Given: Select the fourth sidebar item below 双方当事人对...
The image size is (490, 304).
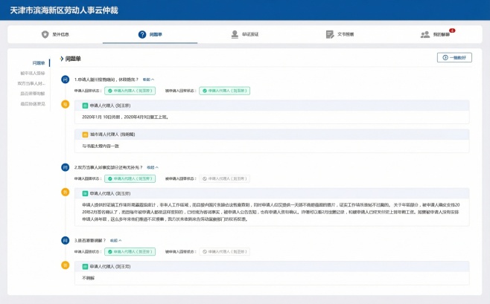Looking at the screenshot, I should [x=33, y=94].
